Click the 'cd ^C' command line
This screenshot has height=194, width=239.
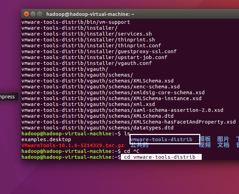(132, 151)
